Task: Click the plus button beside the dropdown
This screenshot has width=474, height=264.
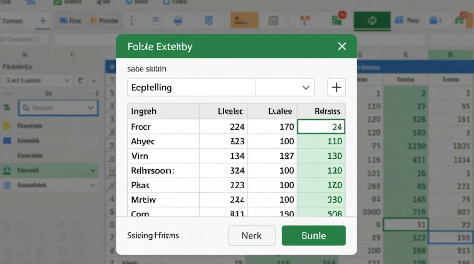Action: click(336, 87)
